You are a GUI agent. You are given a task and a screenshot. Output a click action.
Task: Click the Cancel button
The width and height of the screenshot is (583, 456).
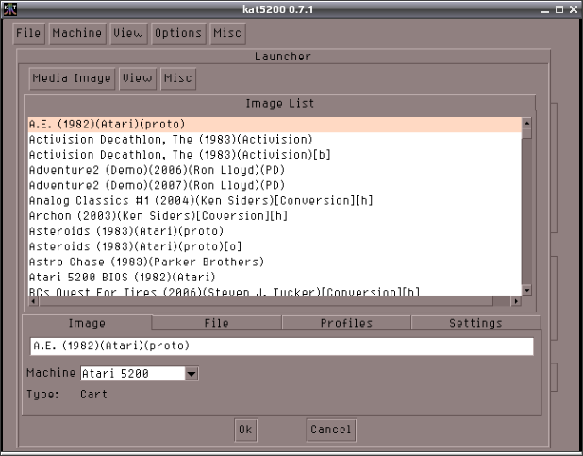(x=331, y=430)
